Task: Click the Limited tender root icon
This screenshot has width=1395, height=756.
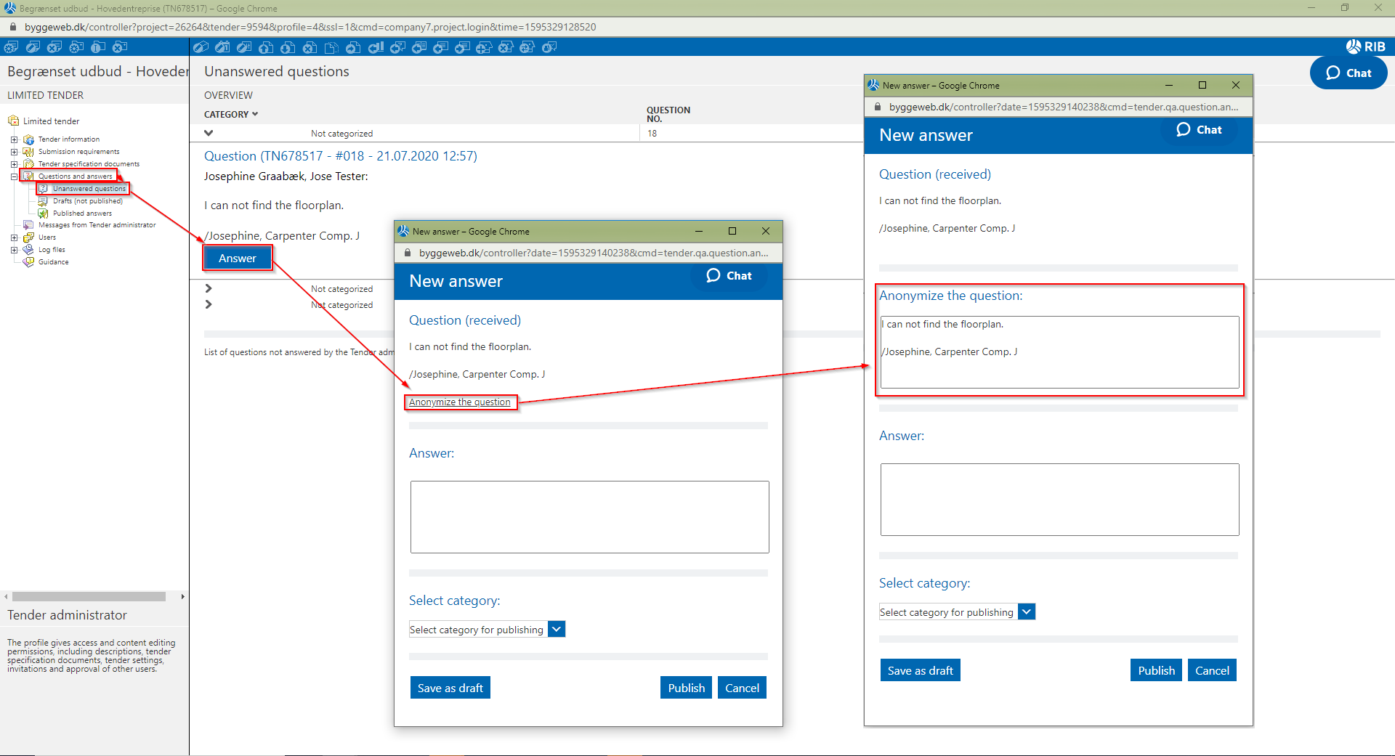Action: (x=13, y=121)
